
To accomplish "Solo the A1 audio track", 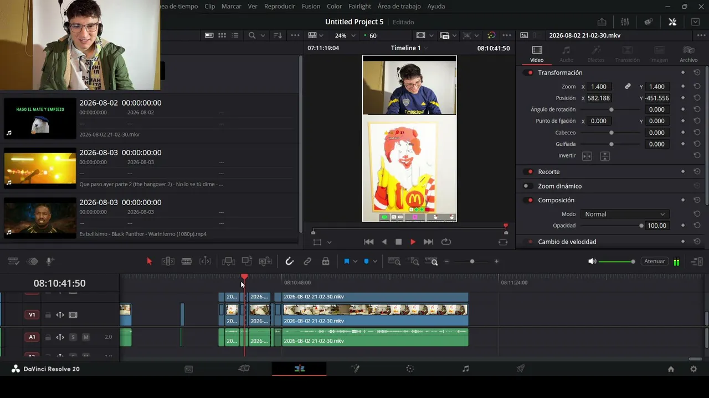I will tap(73, 337).
